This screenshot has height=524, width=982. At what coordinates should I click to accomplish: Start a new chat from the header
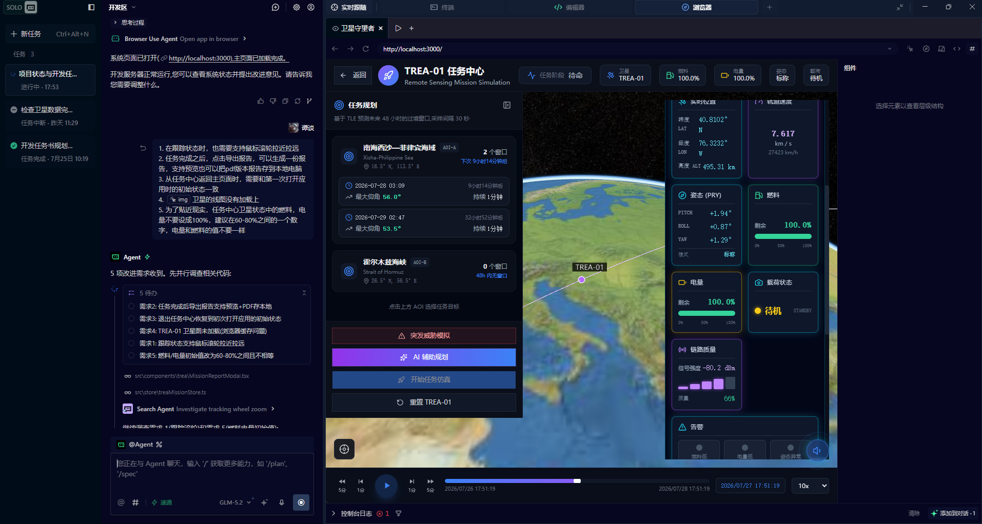[x=276, y=7]
